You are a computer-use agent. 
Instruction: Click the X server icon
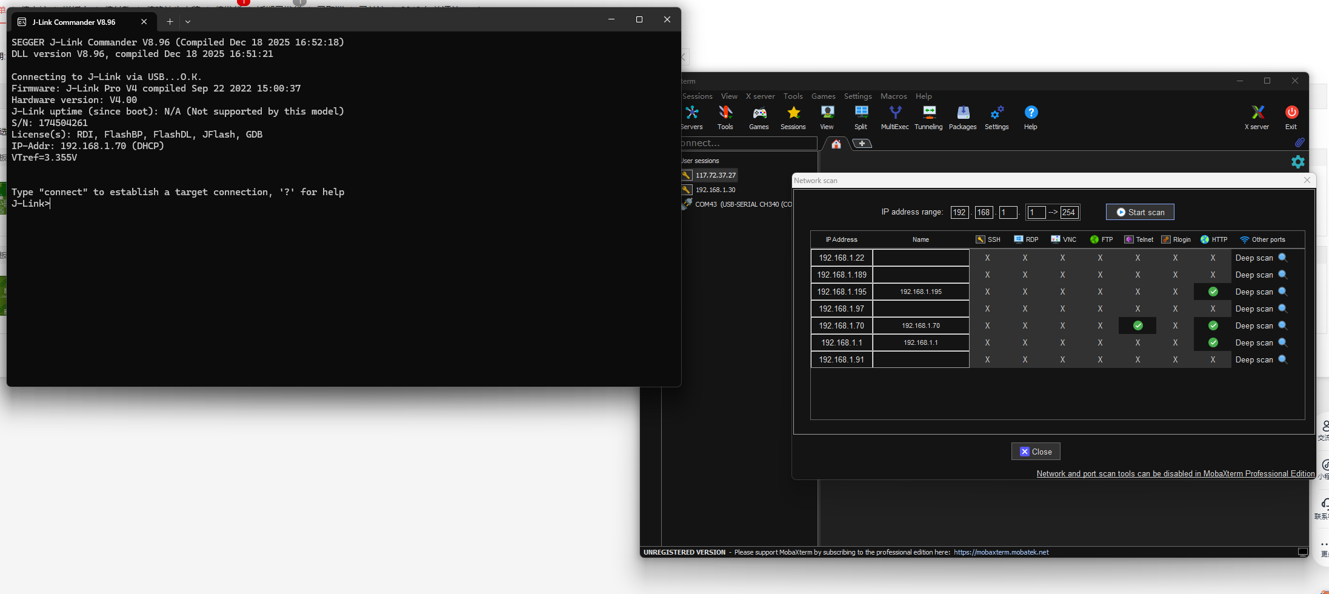pos(1257,118)
